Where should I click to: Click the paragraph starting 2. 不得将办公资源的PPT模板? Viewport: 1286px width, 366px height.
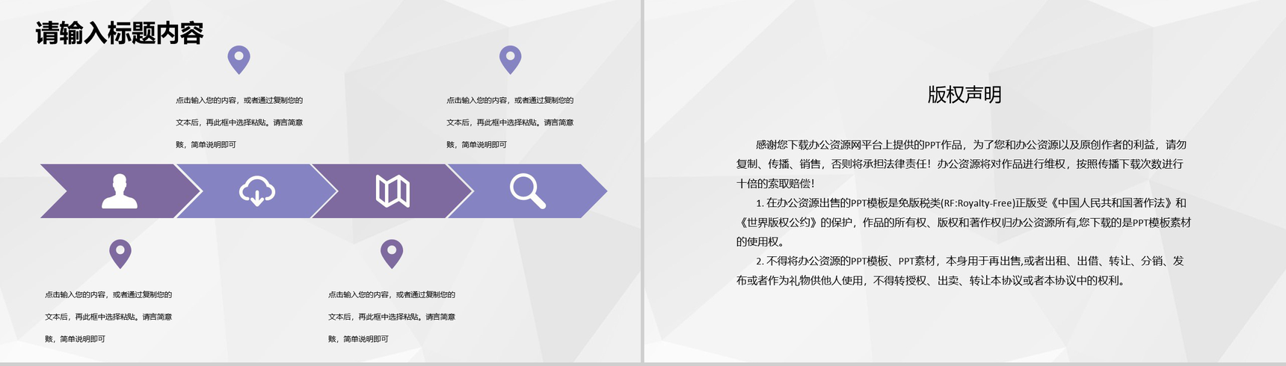click(x=960, y=270)
